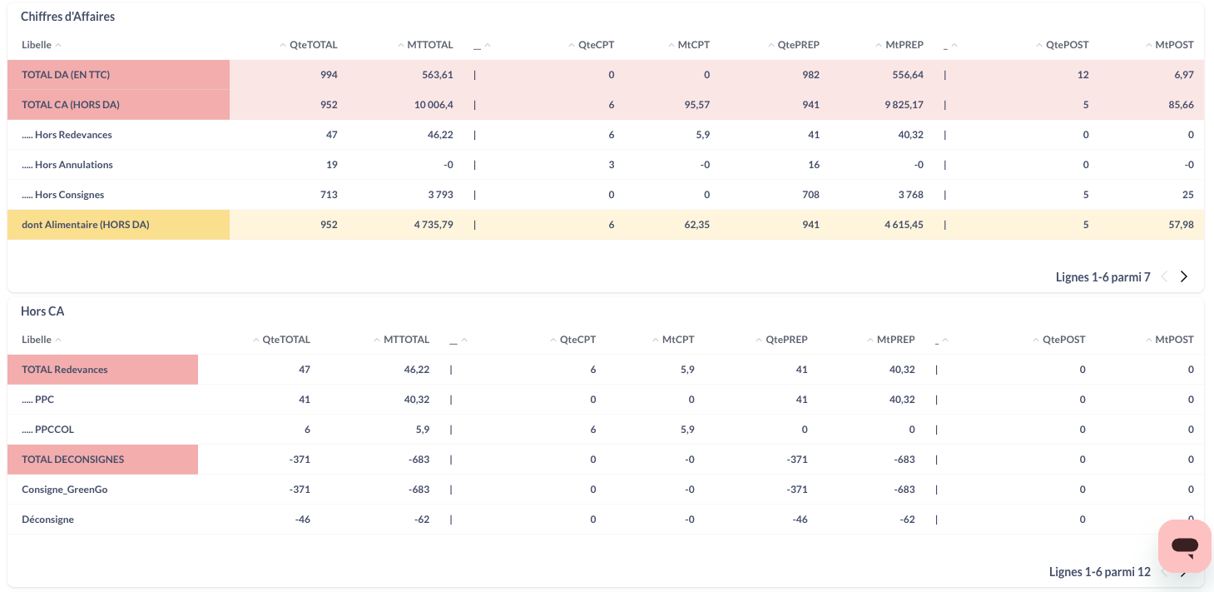Click the Consigne_GreenGo row label
The image size is (1214, 592).
[64, 490]
